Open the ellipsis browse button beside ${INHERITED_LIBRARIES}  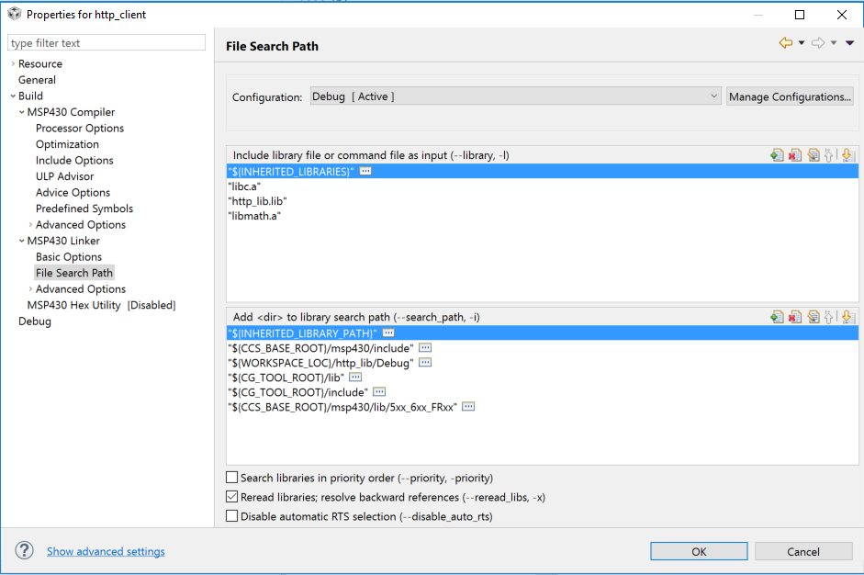(365, 172)
